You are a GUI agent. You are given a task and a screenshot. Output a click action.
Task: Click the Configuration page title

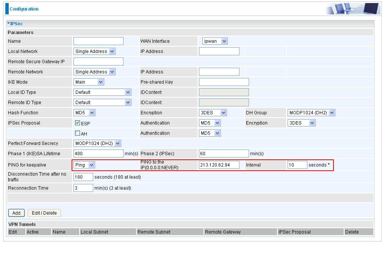pos(24,9)
